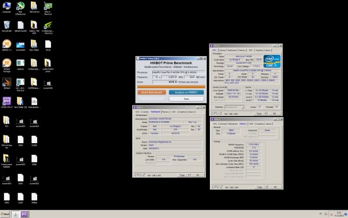Select the Computer desktop icon
The image size is (348, 218).
point(6,7)
